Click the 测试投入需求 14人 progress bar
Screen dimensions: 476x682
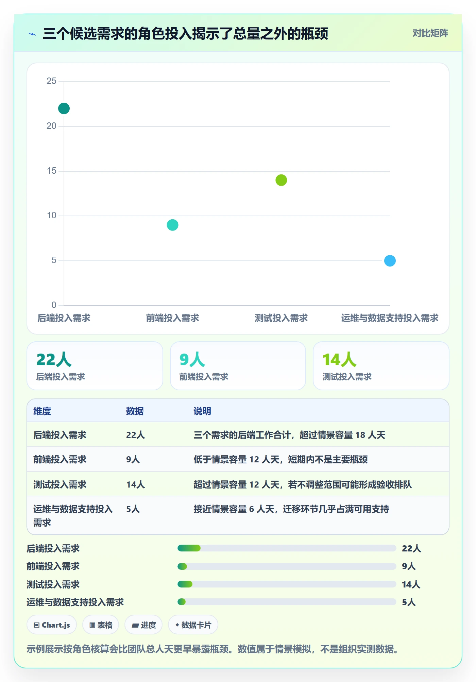pos(287,584)
